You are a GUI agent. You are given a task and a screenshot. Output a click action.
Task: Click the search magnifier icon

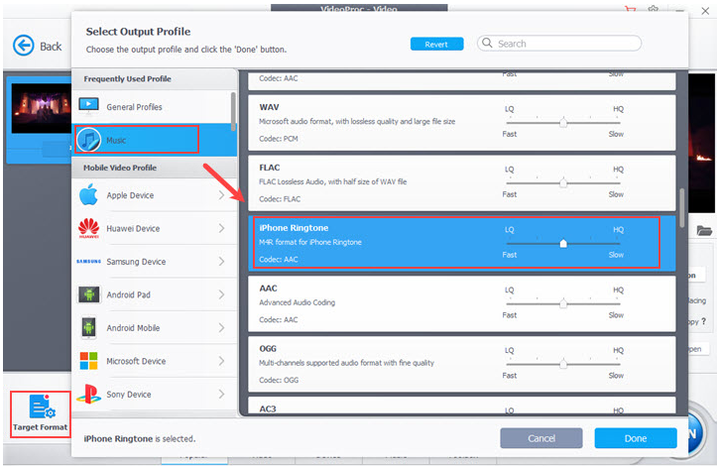pos(488,43)
